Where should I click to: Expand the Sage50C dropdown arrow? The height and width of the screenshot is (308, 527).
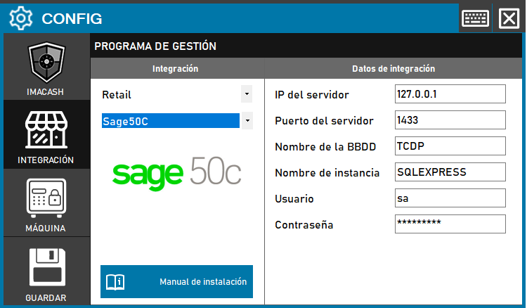247,121
